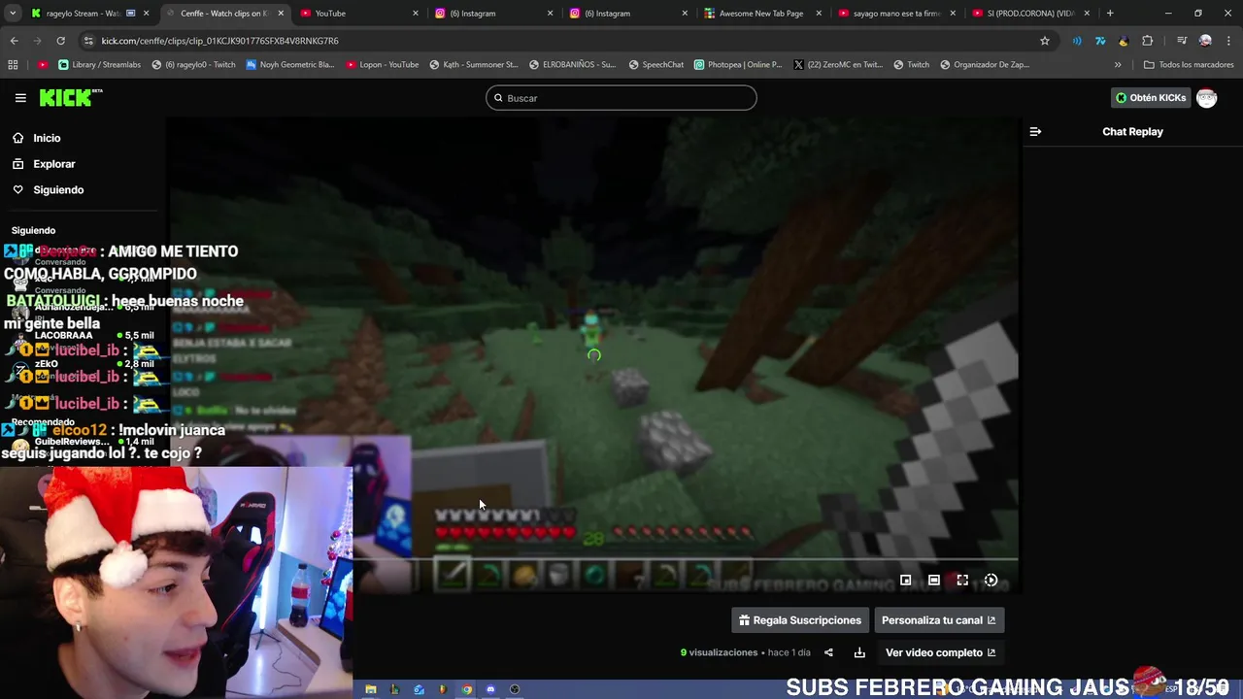
Task: Open Organizador De Zap... bookmark
Action: click(x=984, y=65)
